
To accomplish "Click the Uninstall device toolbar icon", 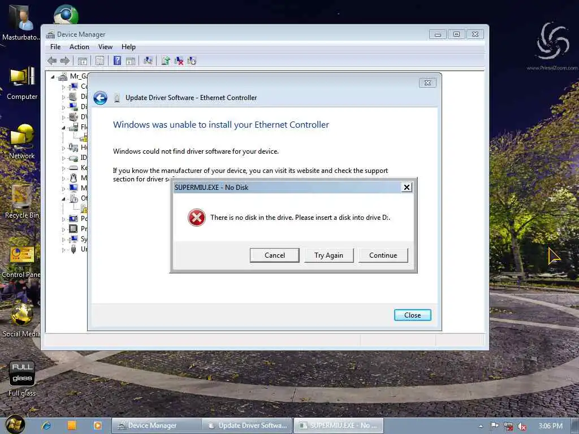I will click(179, 61).
